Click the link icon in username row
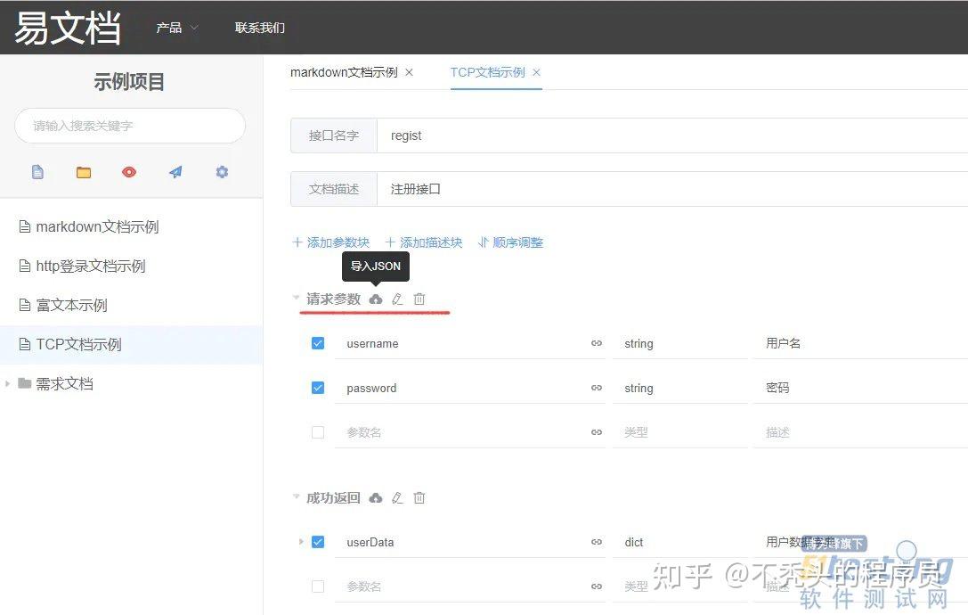The height and width of the screenshot is (615, 968). [x=597, y=343]
